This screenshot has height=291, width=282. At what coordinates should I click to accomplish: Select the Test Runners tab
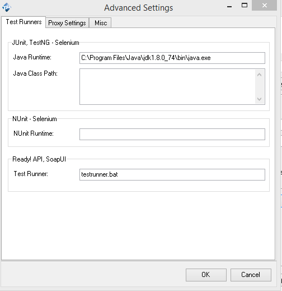[x=23, y=22]
